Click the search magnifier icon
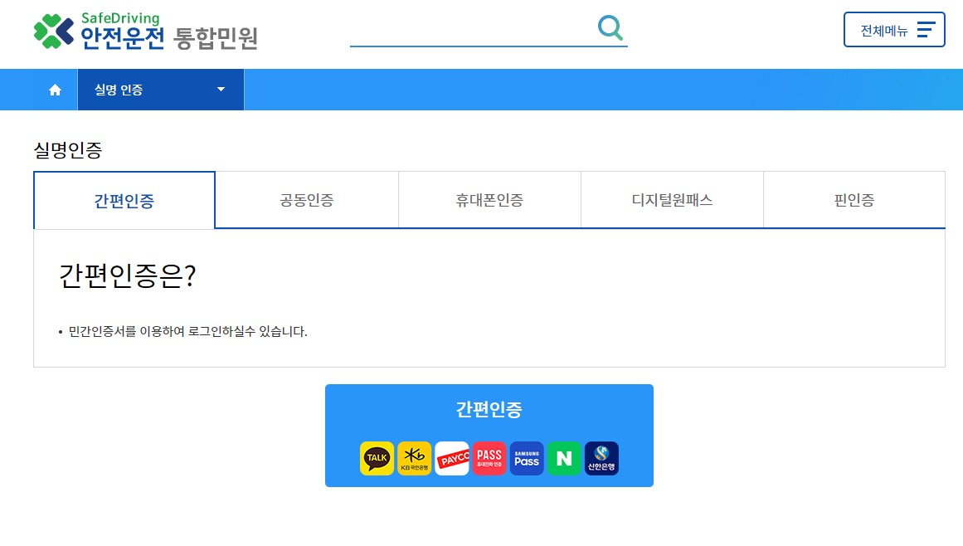The height and width of the screenshot is (546, 963). pyautogui.click(x=610, y=27)
